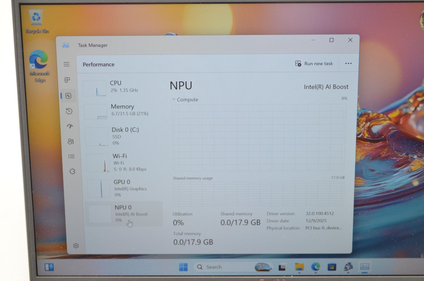Click the Performance page title
Screen dimensions: 424x281
click(99, 64)
